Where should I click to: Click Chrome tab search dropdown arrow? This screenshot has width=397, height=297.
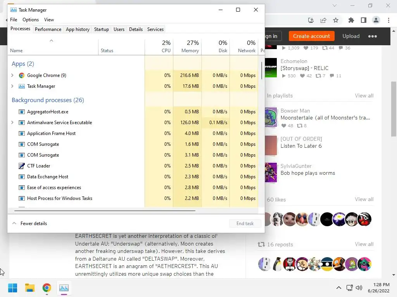pyautogui.click(x=335, y=5)
